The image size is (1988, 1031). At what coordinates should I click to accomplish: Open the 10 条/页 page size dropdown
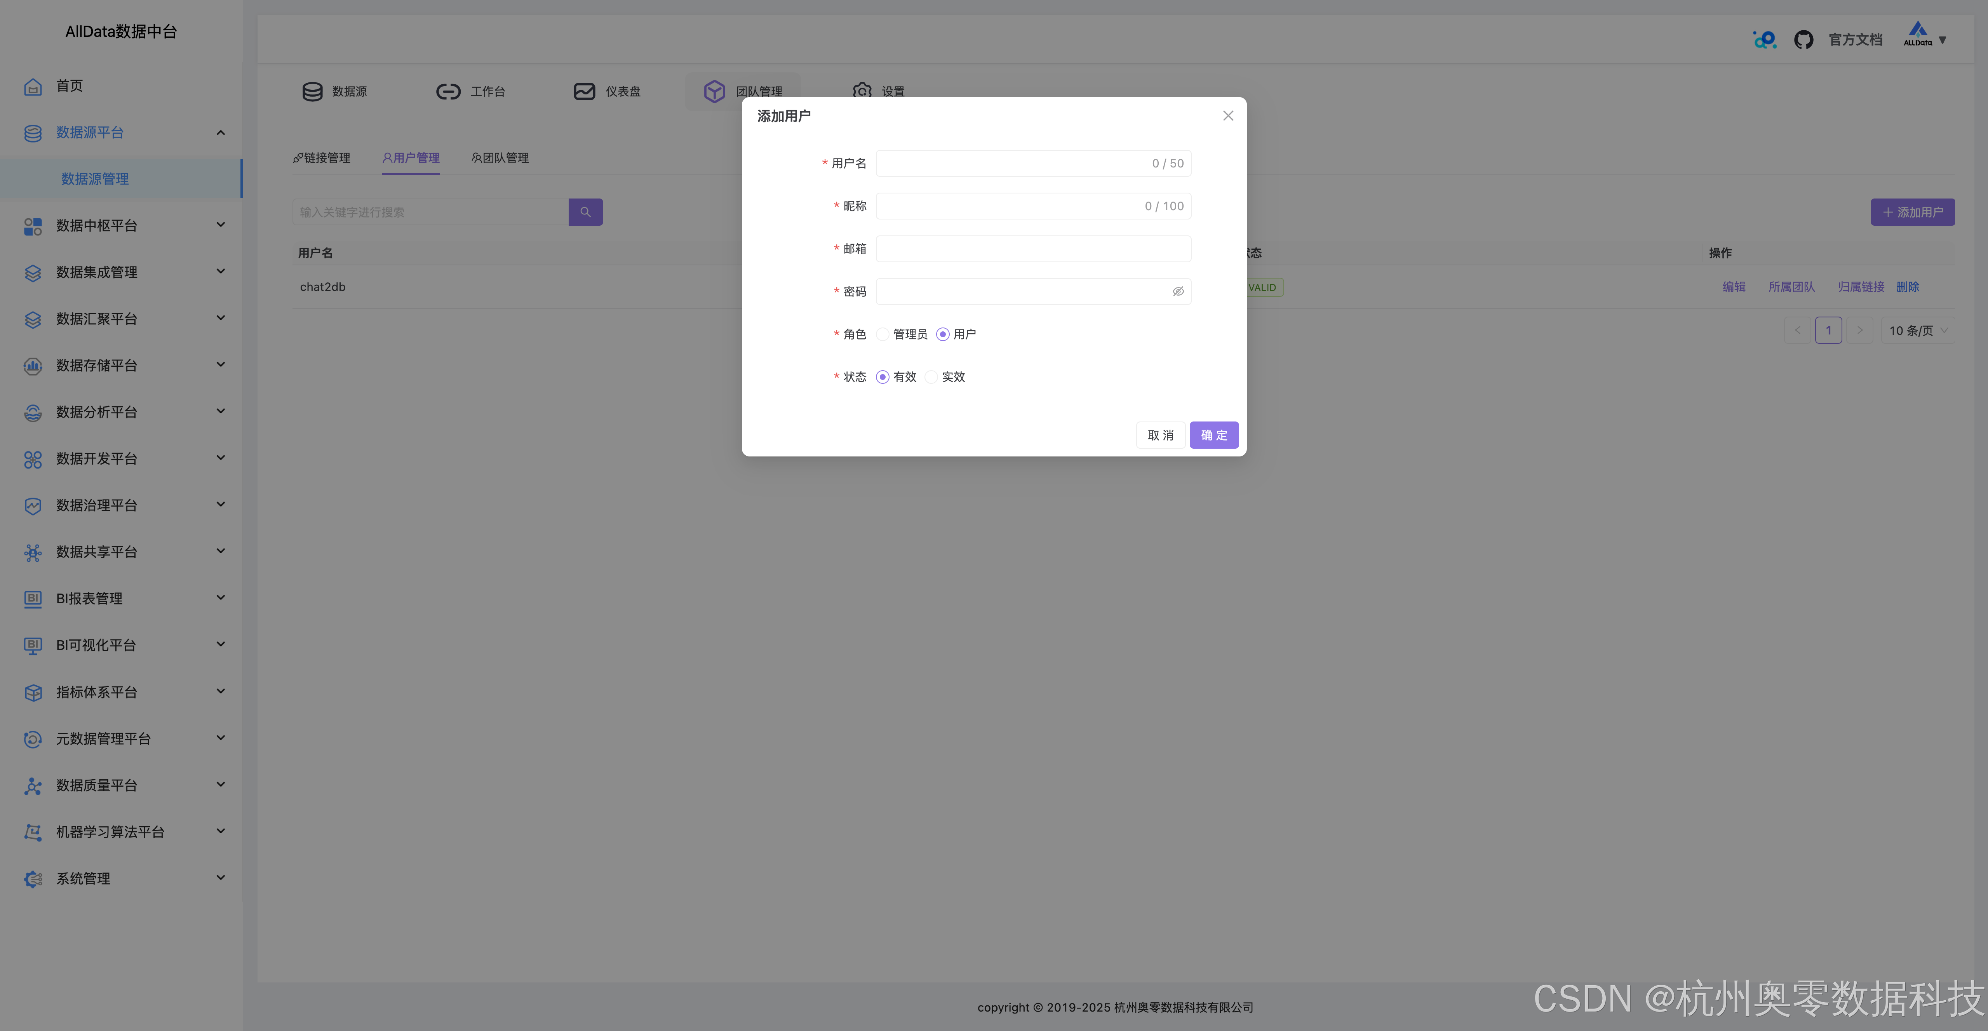[x=1917, y=330]
